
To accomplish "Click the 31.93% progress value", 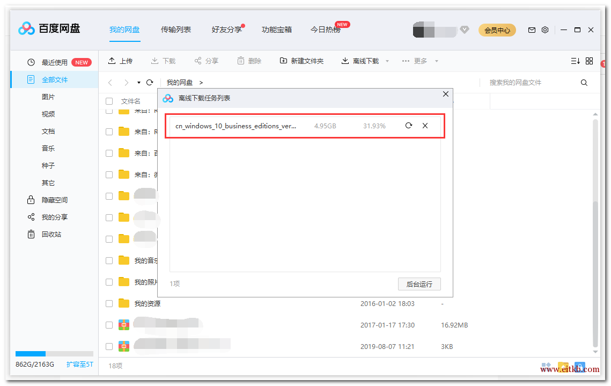I will pos(374,126).
